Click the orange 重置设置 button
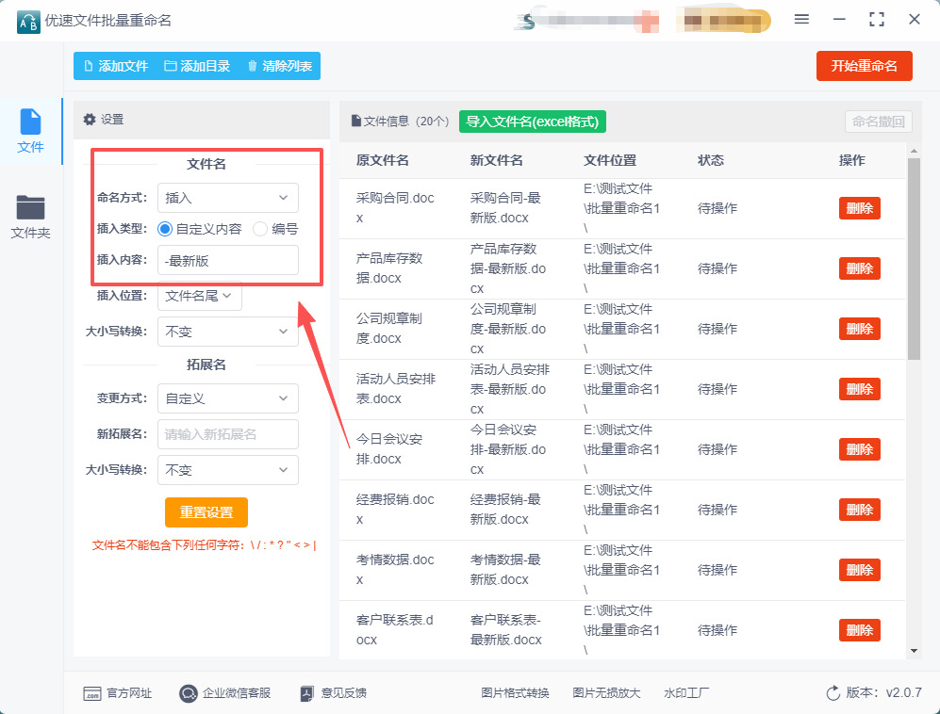The width and height of the screenshot is (940, 714). click(206, 512)
